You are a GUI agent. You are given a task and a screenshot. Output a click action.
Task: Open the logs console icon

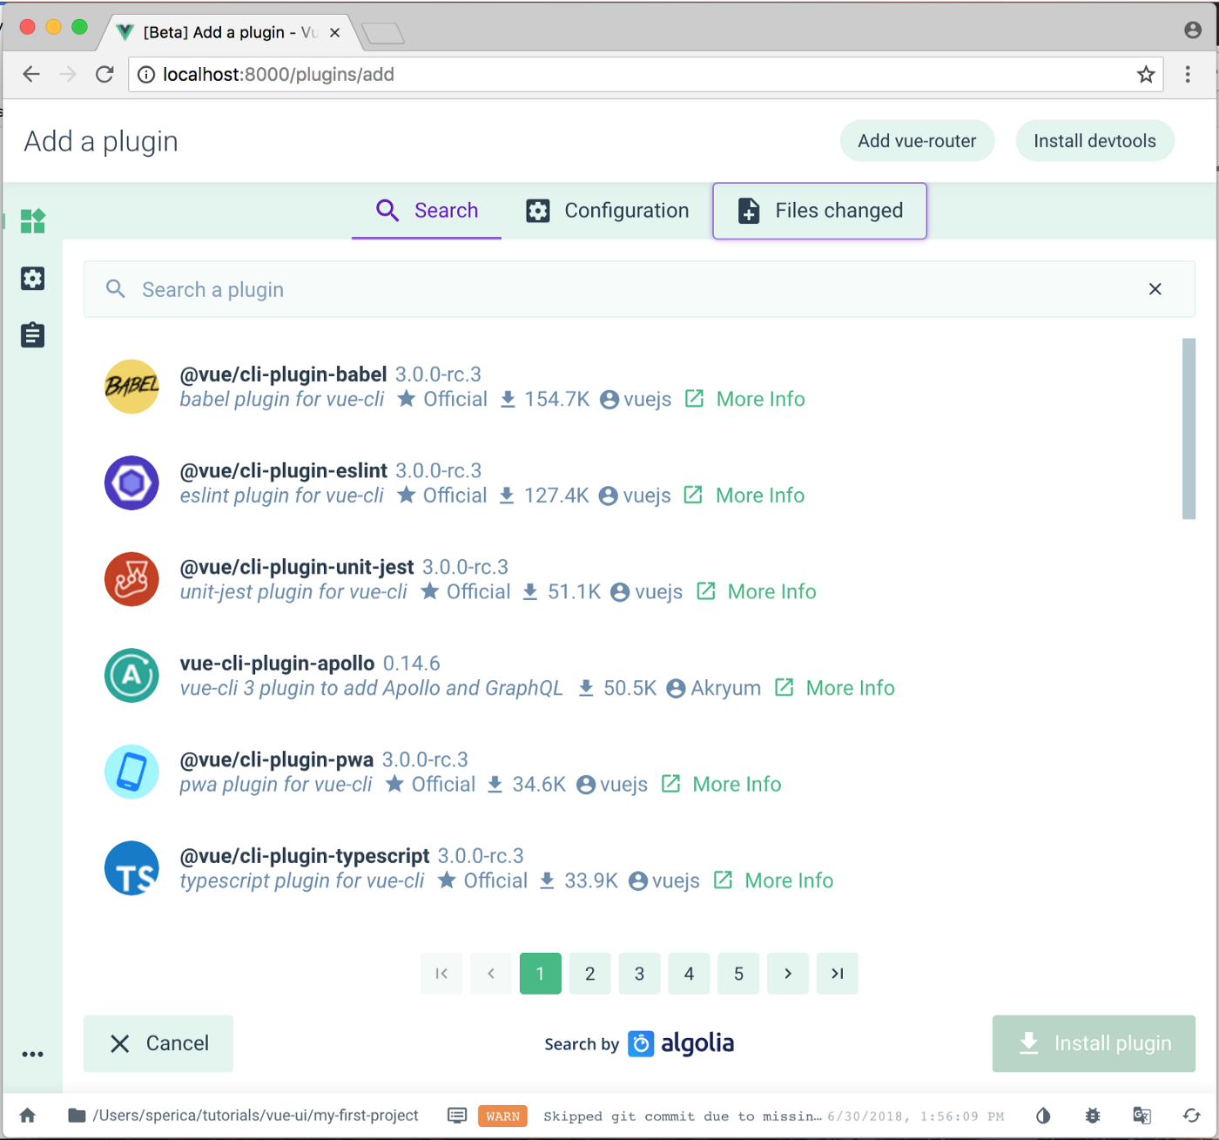[x=457, y=1116]
